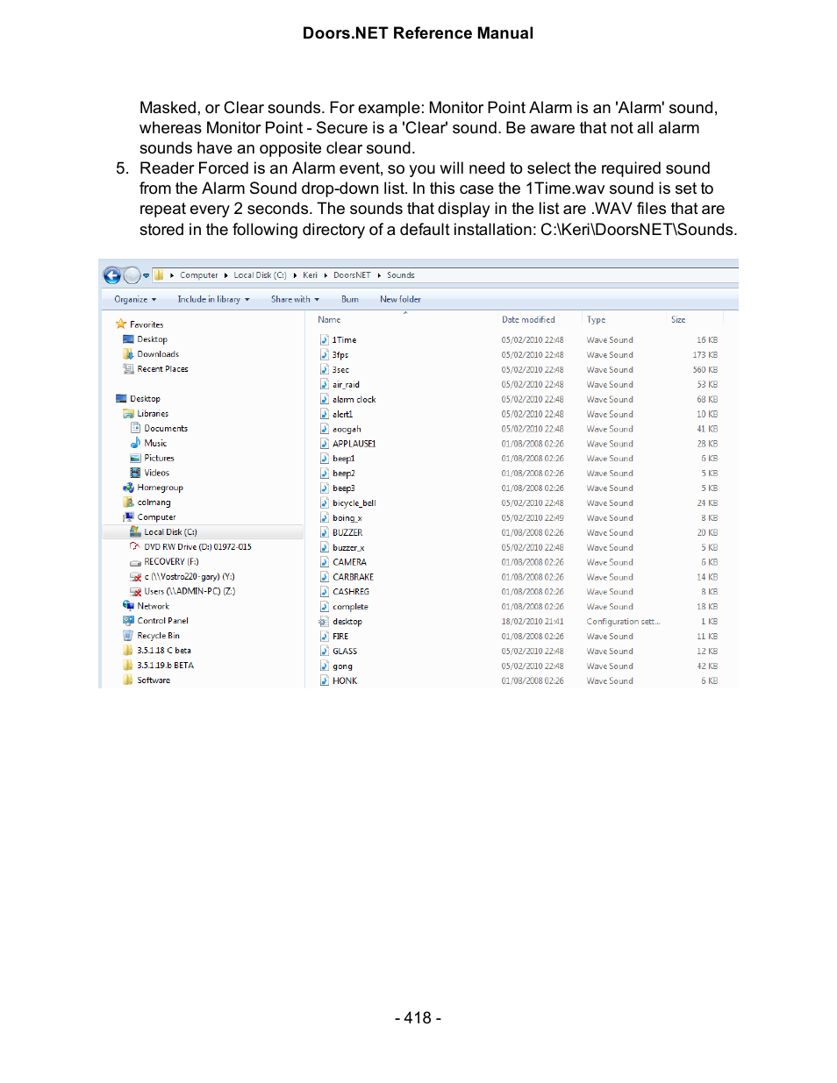The height and width of the screenshot is (1083, 837).
Task: Click the desktop configuration settings file icon
Action: (324, 622)
